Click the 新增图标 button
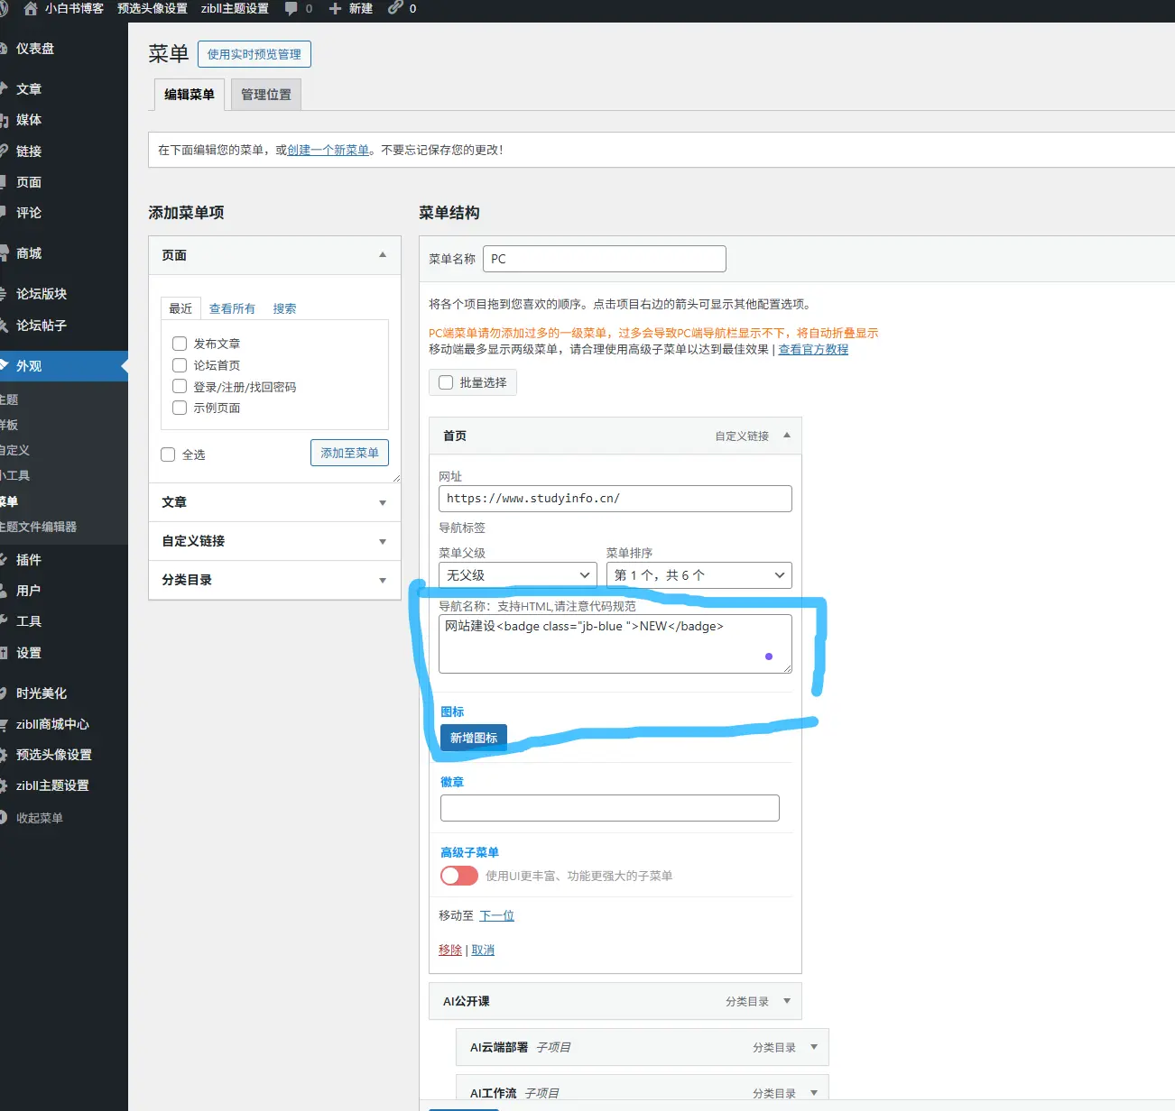The height and width of the screenshot is (1111, 1175). (x=474, y=738)
